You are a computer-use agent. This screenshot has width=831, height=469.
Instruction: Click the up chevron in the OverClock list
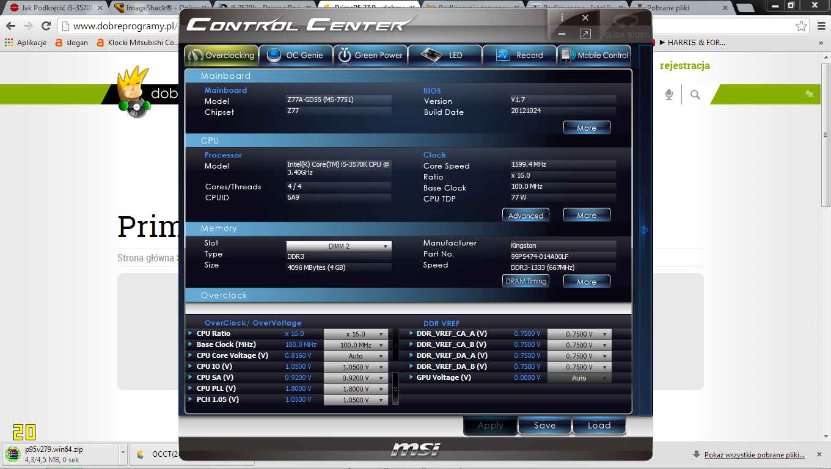click(x=395, y=345)
